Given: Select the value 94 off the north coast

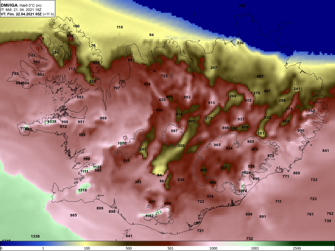Looking at the screenshot, I should point(151,35).
